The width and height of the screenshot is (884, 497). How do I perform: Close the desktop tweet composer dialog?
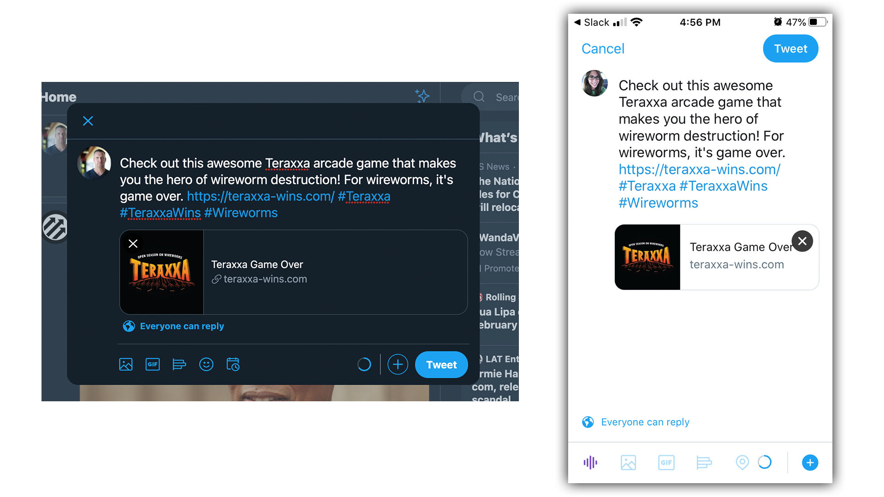coord(88,121)
